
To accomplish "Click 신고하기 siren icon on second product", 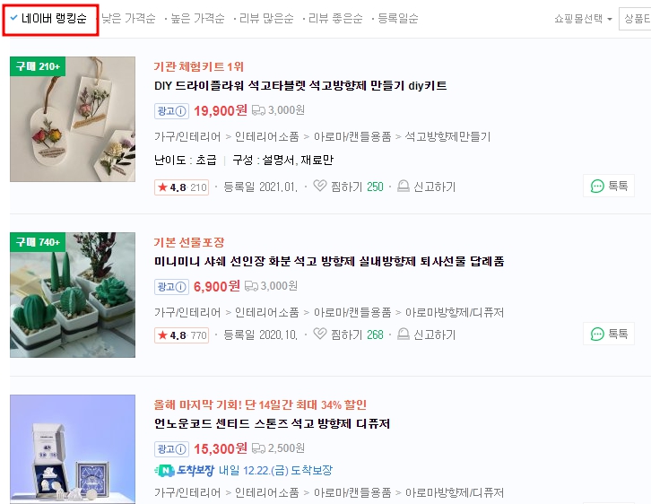I will tap(404, 334).
